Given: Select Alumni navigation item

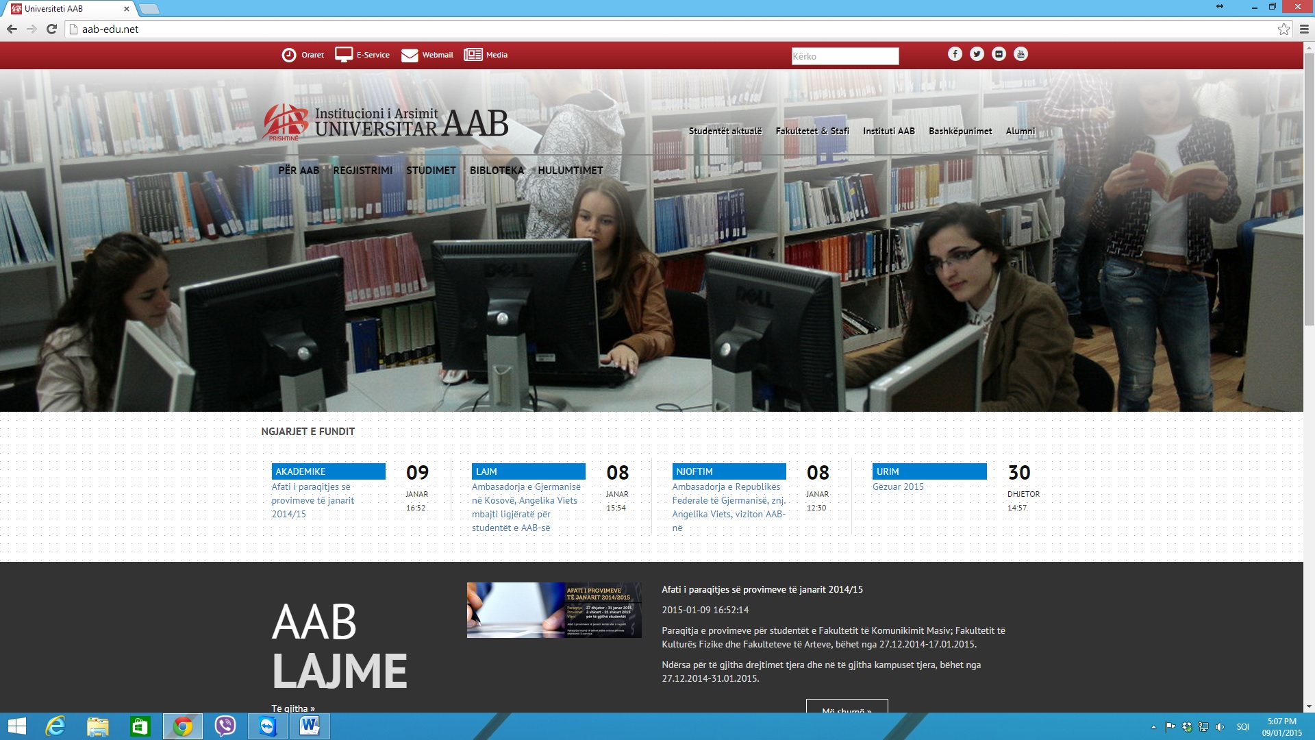Looking at the screenshot, I should tap(1020, 131).
